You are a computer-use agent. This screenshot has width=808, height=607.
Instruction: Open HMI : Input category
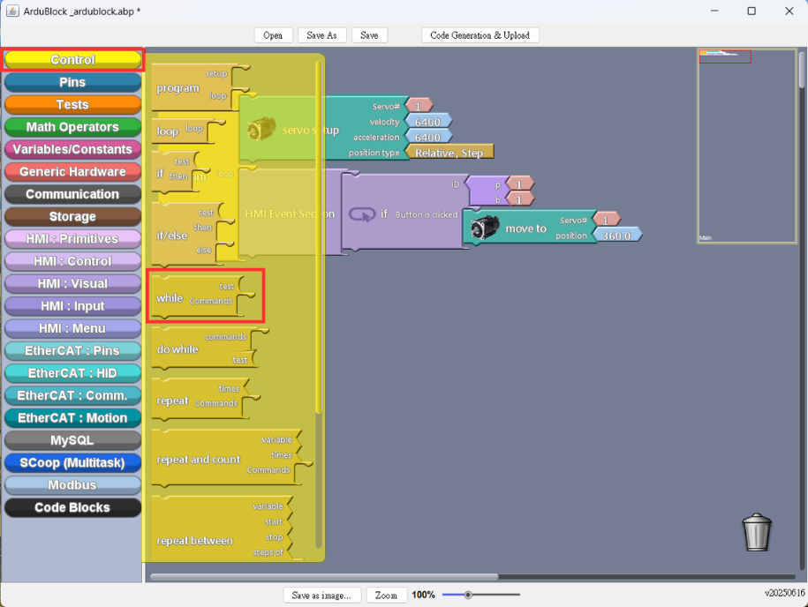point(72,306)
